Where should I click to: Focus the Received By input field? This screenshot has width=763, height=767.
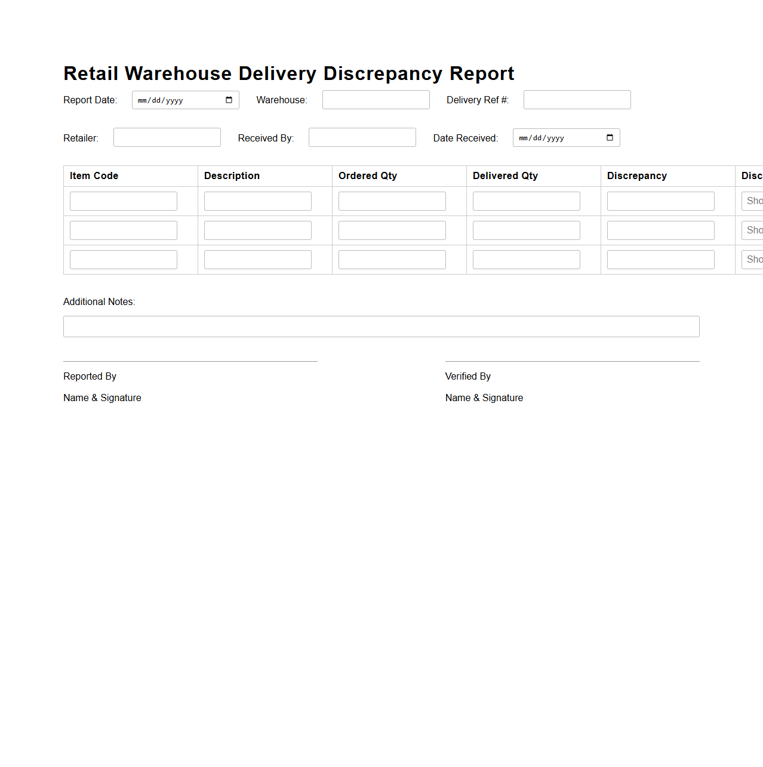pyautogui.click(x=362, y=137)
